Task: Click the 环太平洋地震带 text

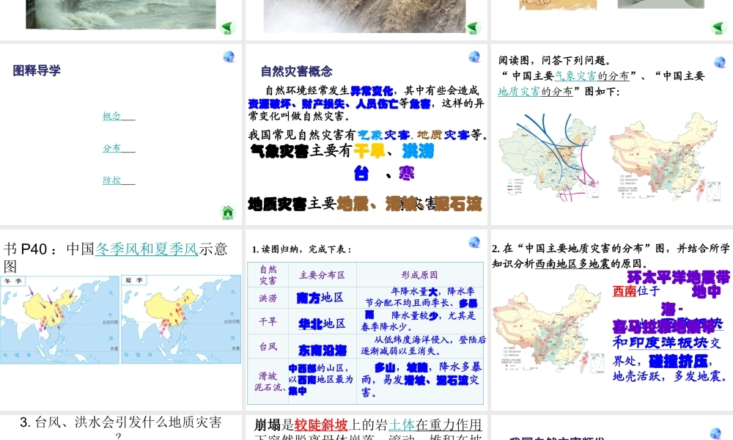Action: click(x=678, y=277)
